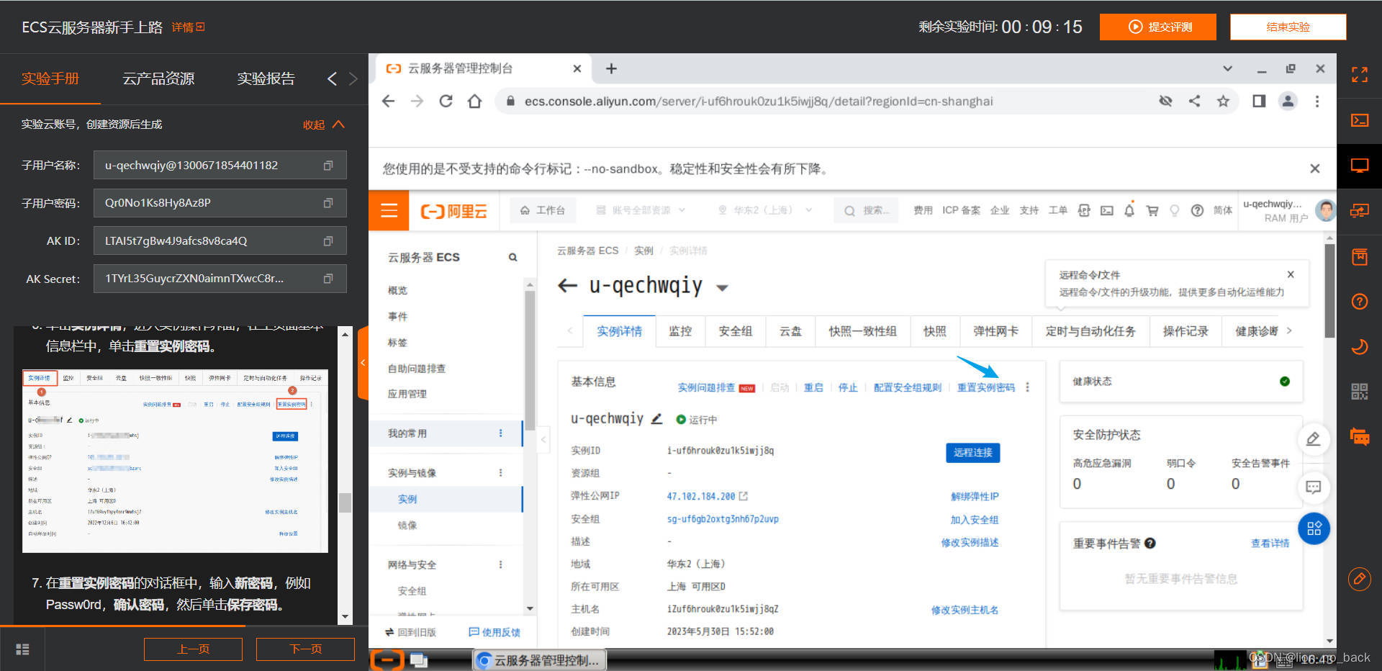Open more actions dots next to 重置实例密码

tap(1027, 387)
